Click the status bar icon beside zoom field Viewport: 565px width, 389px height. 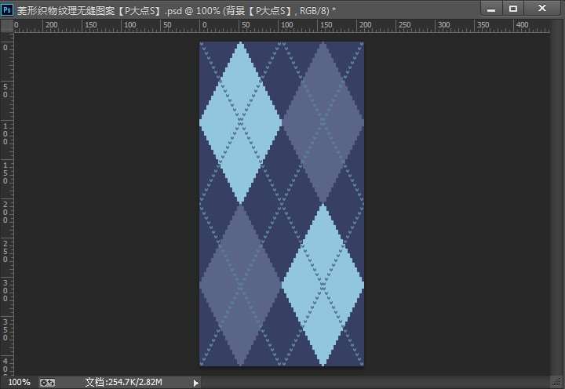point(47,383)
